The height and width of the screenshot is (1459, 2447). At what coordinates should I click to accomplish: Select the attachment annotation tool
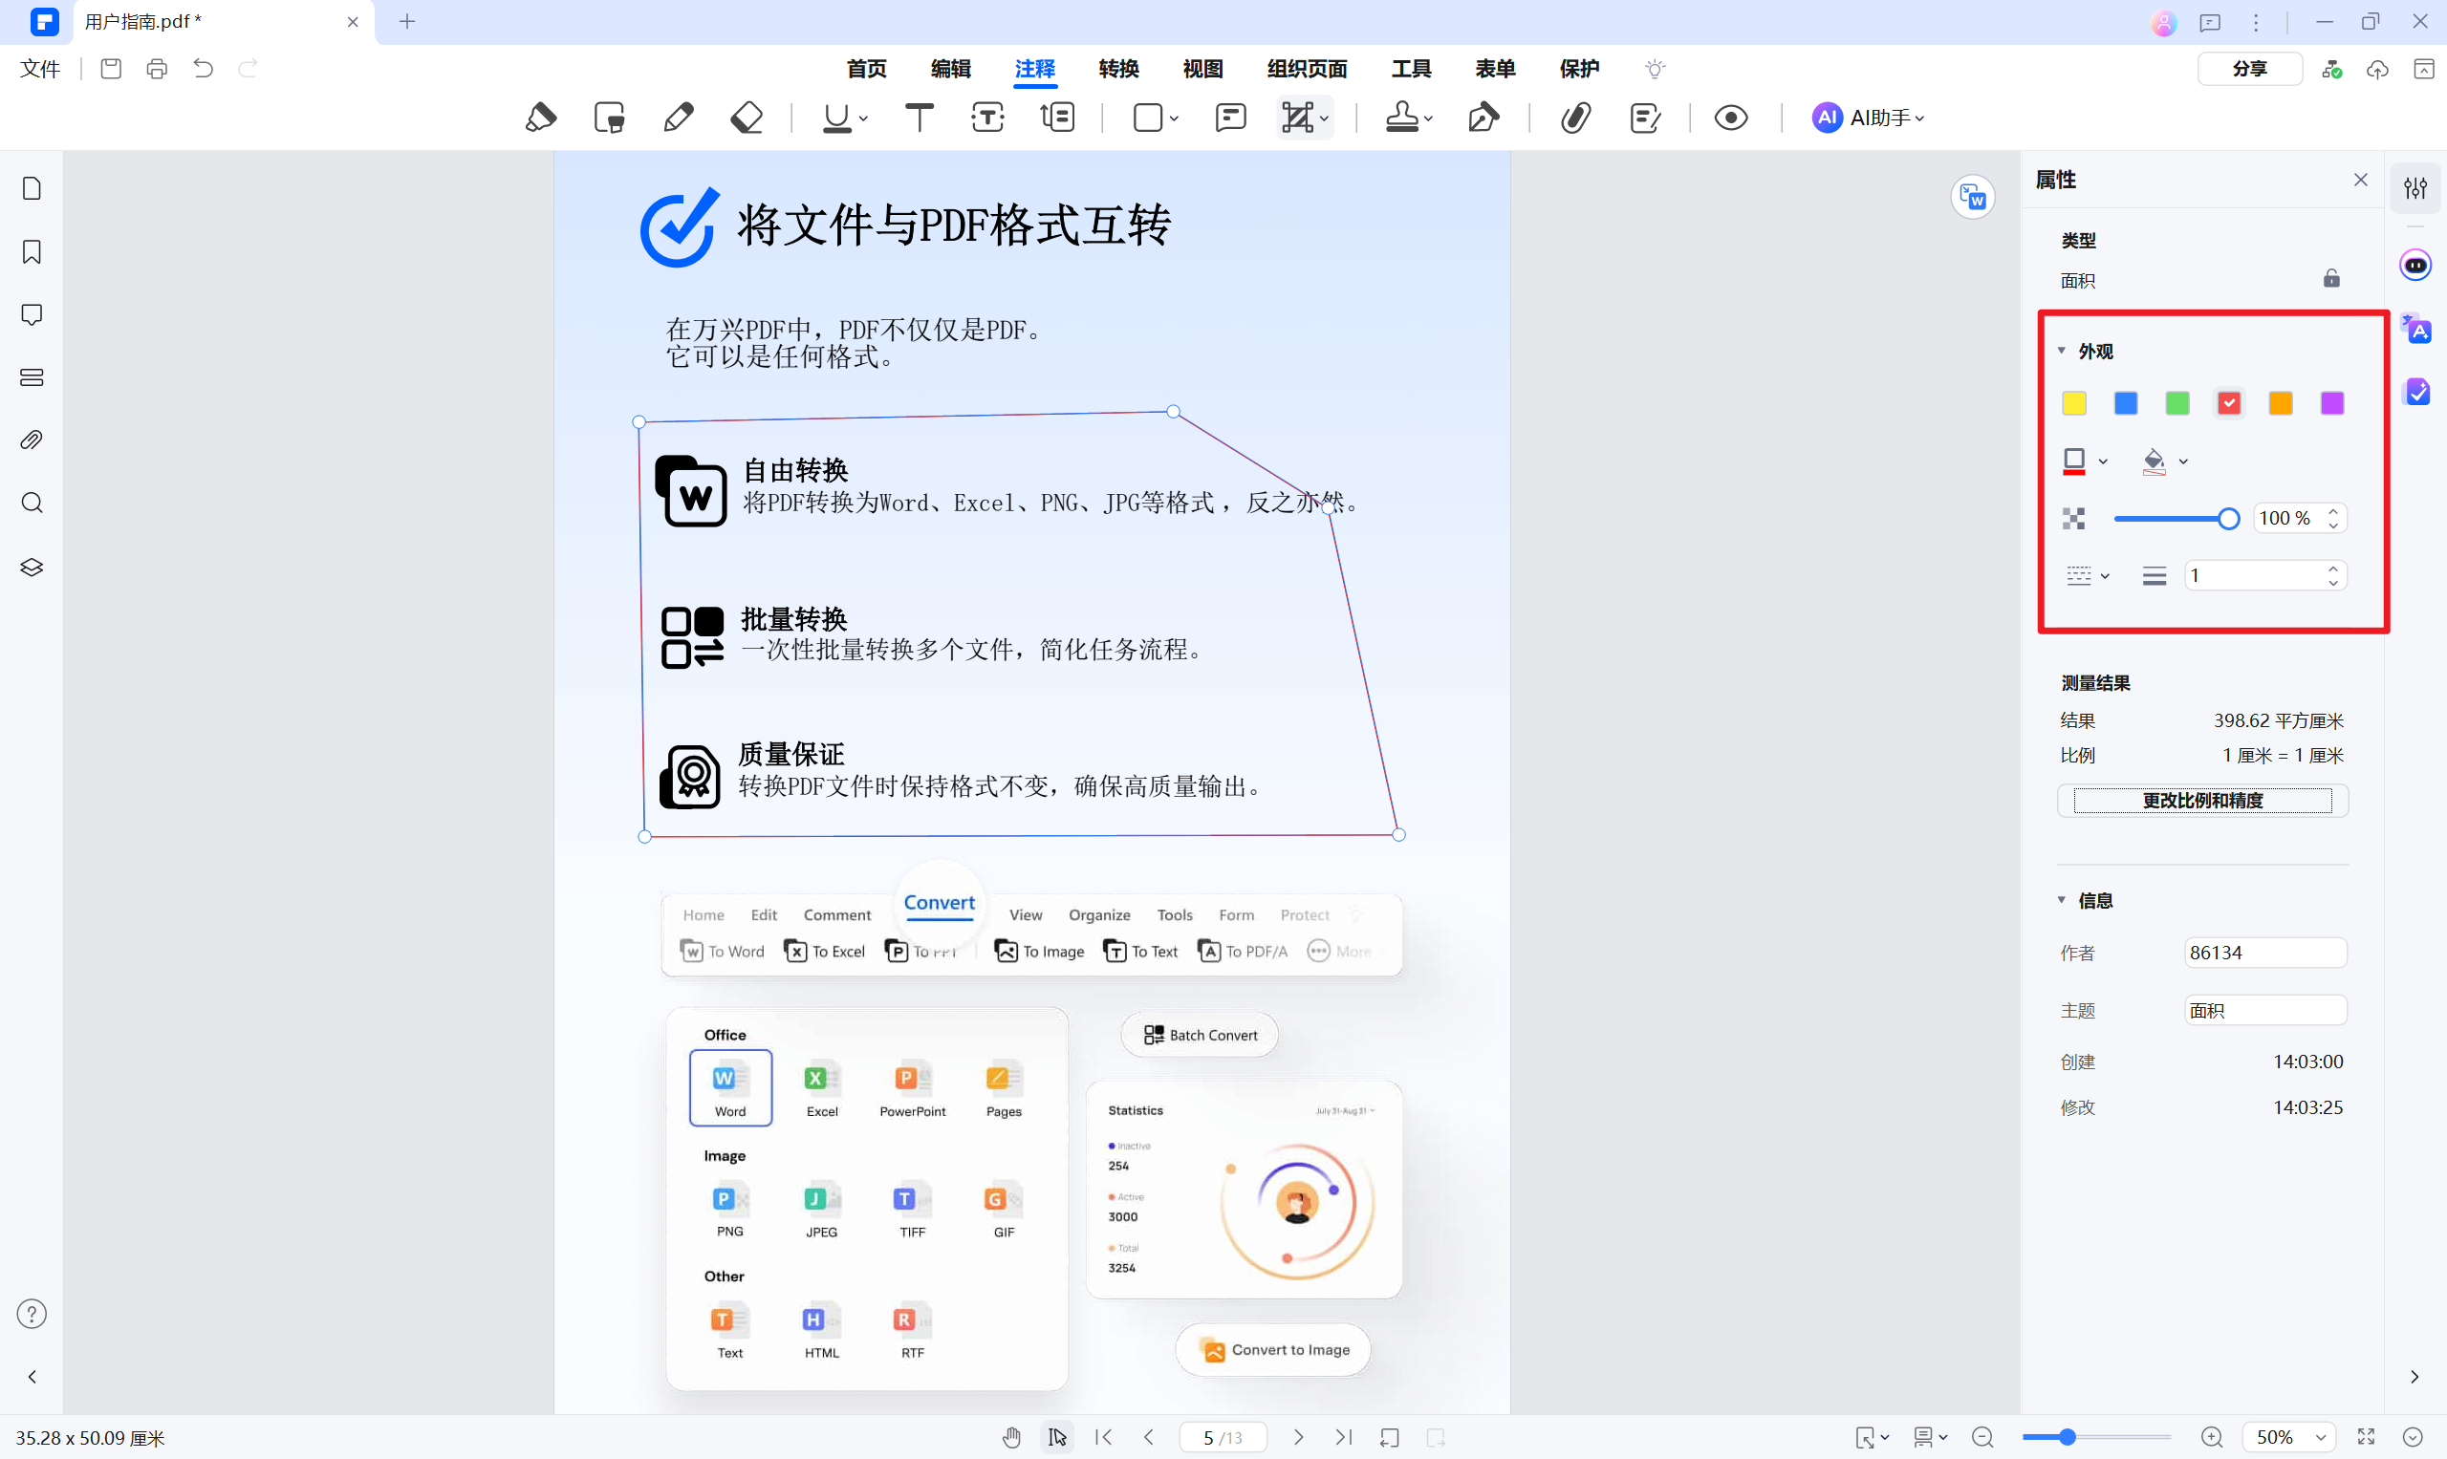[x=1575, y=116]
